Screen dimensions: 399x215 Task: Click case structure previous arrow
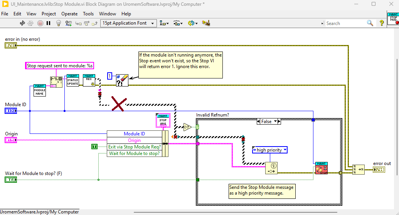coord(259,121)
